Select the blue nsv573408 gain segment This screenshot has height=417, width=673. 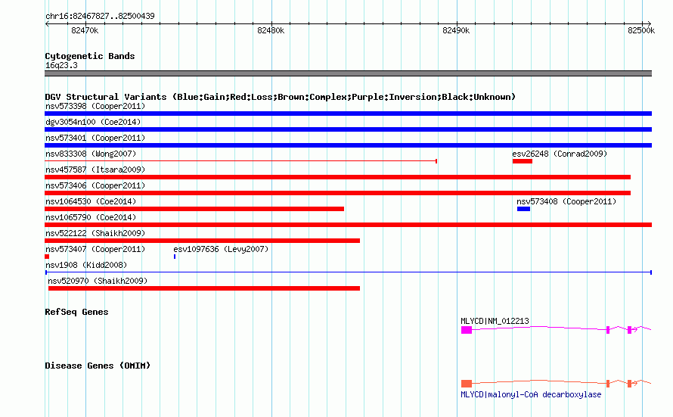tap(523, 209)
